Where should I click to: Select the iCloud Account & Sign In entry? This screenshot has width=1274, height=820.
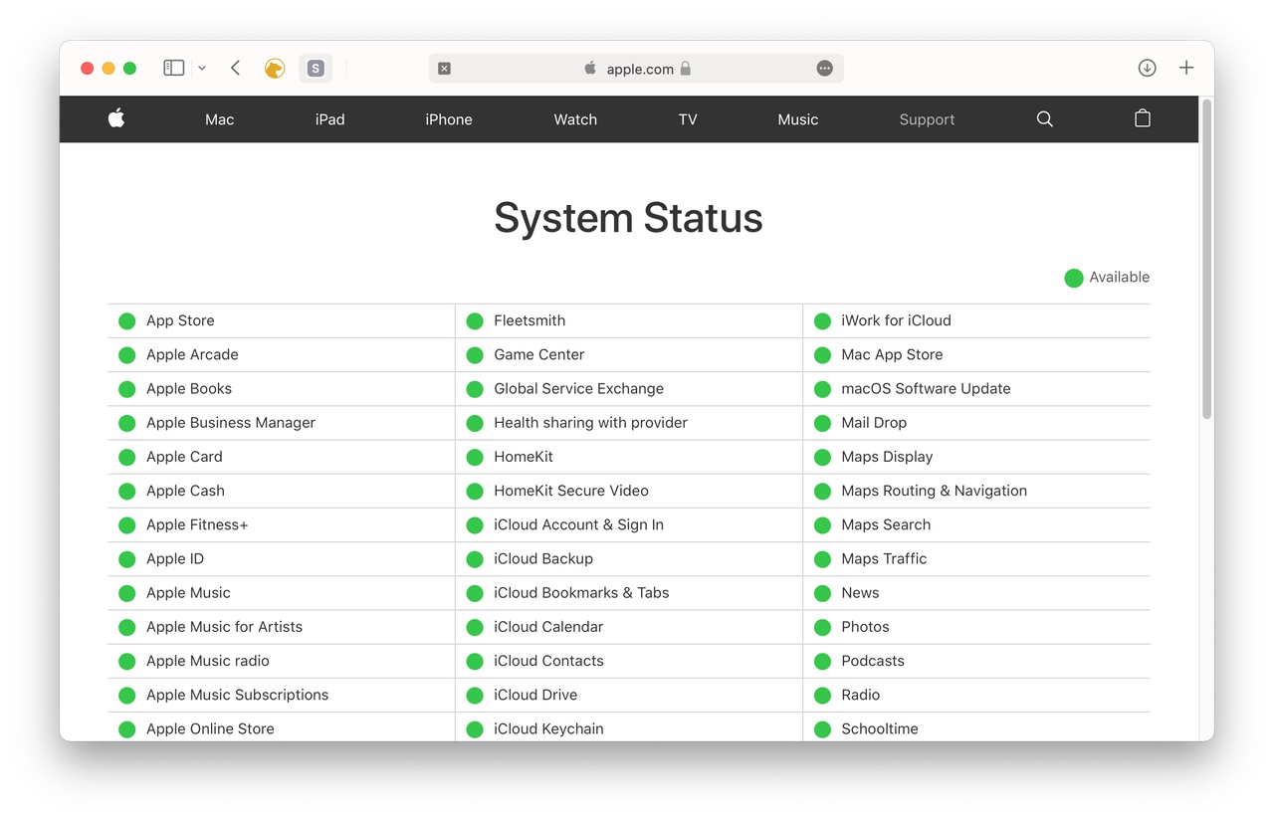pyautogui.click(x=578, y=524)
